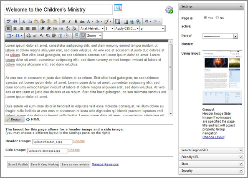Switch to HTML tab

[33, 119]
